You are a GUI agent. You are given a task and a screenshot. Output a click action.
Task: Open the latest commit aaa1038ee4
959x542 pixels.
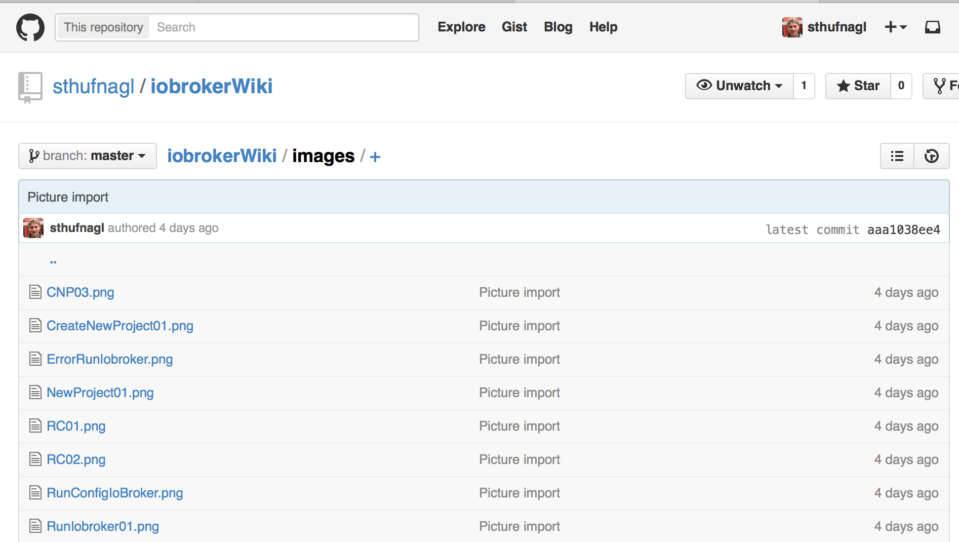pyautogui.click(x=903, y=229)
